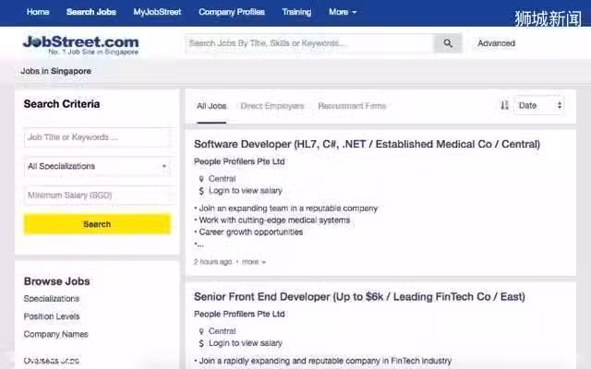This screenshot has height=369, width=591.
Task: Expand the more link on the Software Developer job
Action: tap(254, 262)
